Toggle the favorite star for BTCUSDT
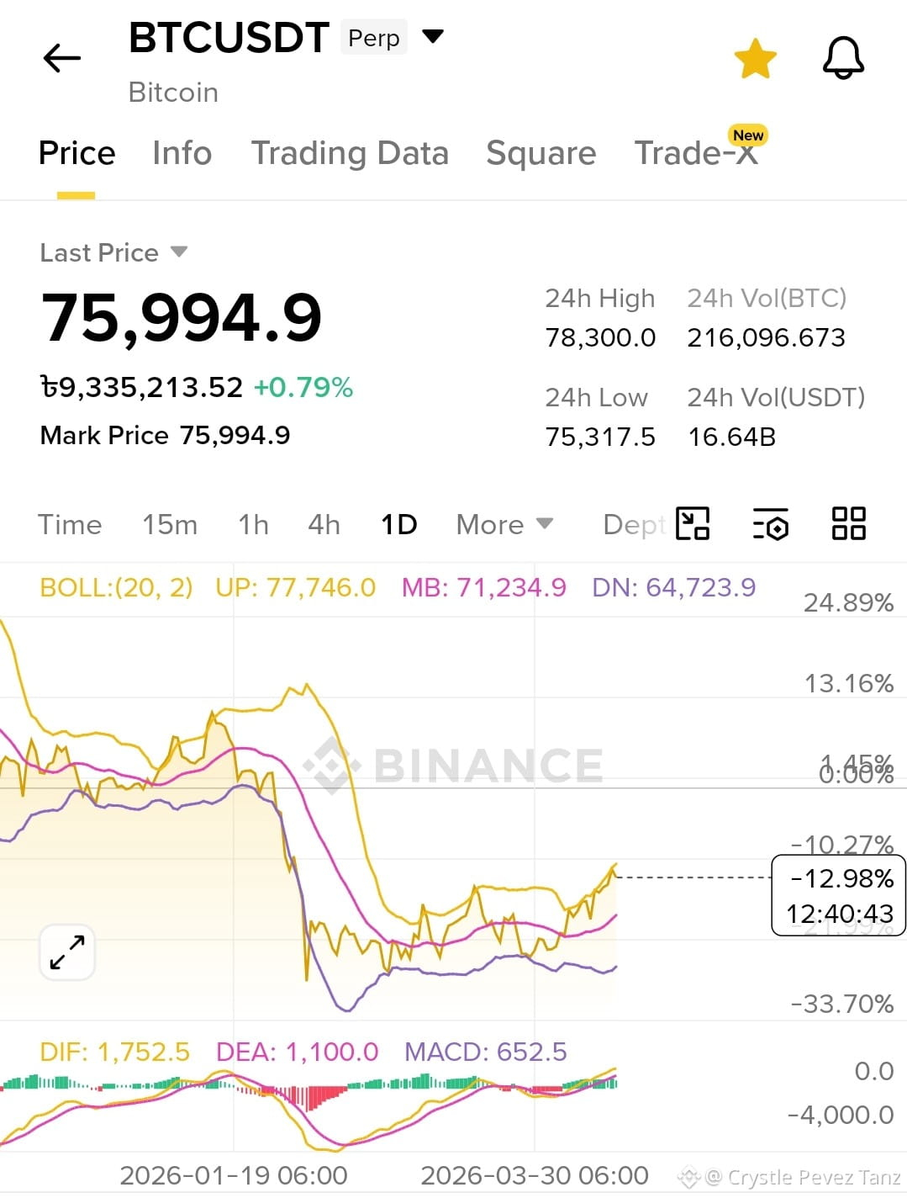The image size is (907, 1198). click(755, 59)
